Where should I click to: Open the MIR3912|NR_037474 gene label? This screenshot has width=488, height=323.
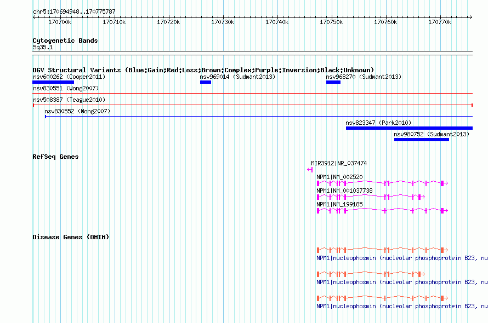coord(339,163)
